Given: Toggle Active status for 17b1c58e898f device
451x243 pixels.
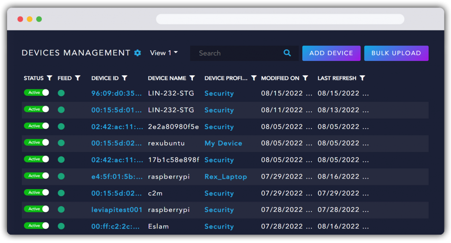Looking at the screenshot, I should click(37, 159).
